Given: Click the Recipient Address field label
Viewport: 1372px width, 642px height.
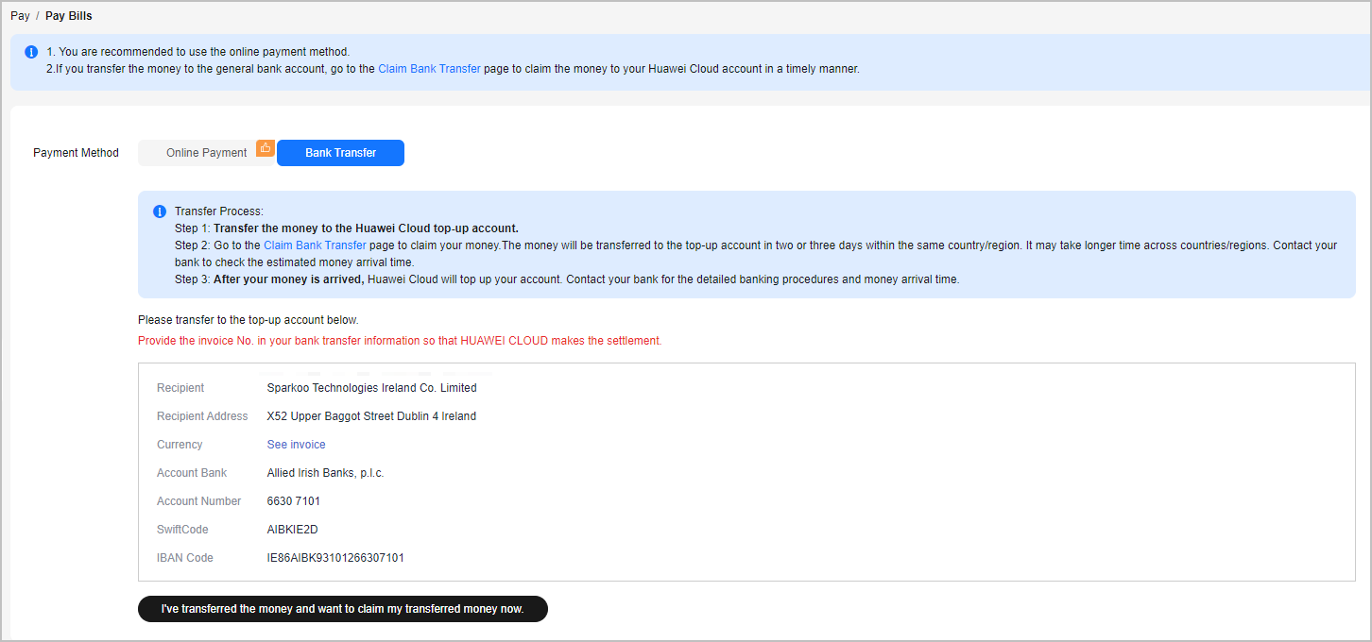Looking at the screenshot, I should click(x=202, y=416).
